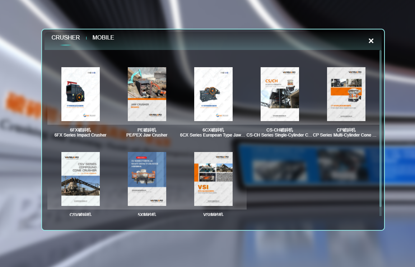Switch to the CRUSHER tab

point(66,38)
